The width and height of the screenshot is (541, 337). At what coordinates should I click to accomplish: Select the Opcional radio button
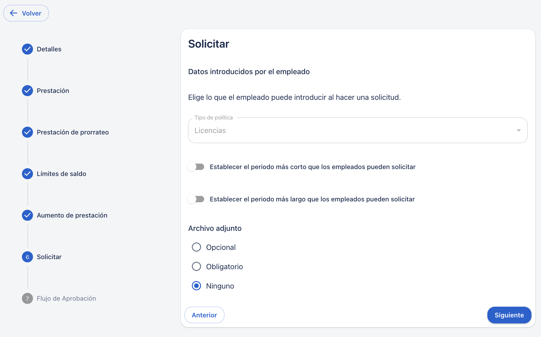coord(196,247)
